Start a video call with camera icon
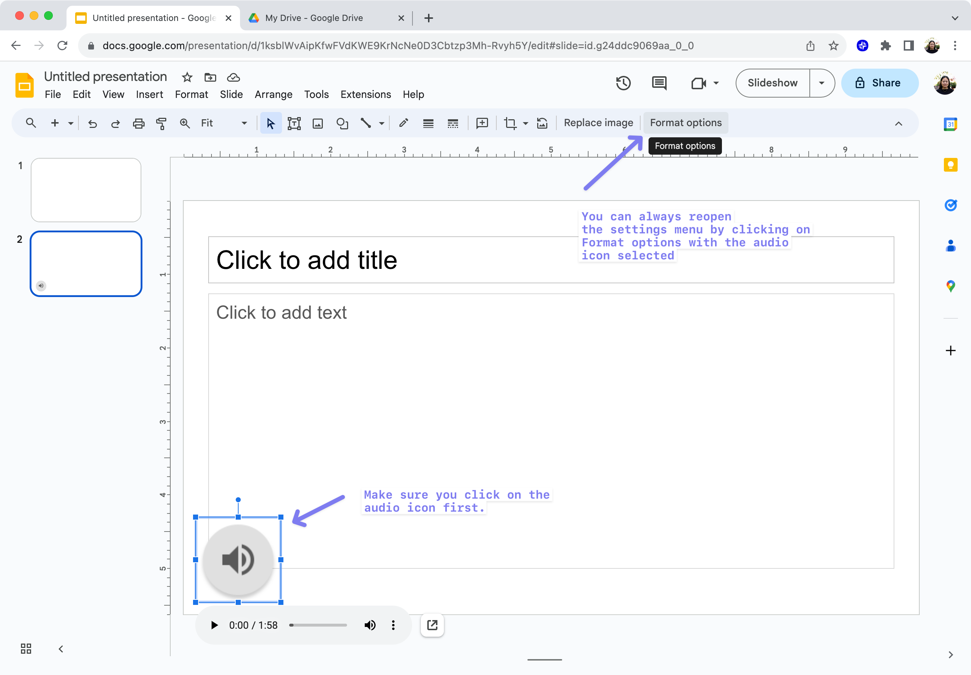The image size is (971, 675). (699, 83)
